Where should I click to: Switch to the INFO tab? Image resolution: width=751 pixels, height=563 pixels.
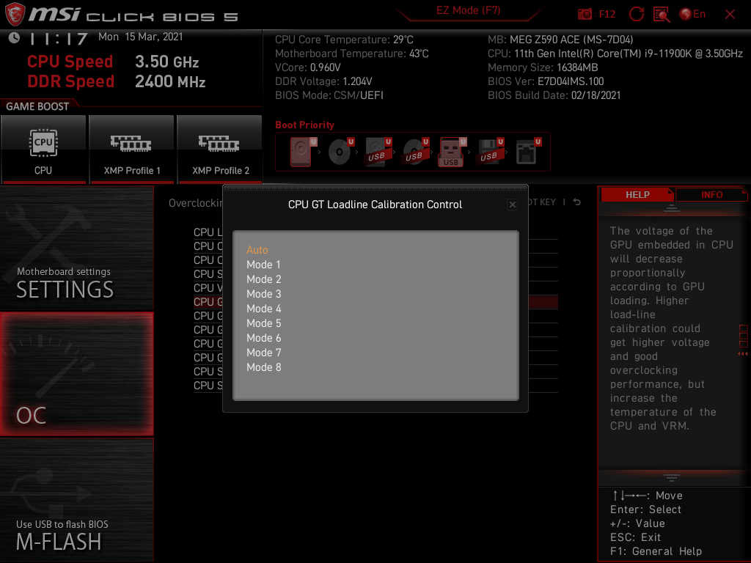711,195
